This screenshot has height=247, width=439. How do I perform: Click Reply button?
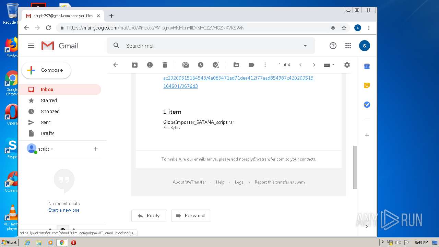click(149, 216)
